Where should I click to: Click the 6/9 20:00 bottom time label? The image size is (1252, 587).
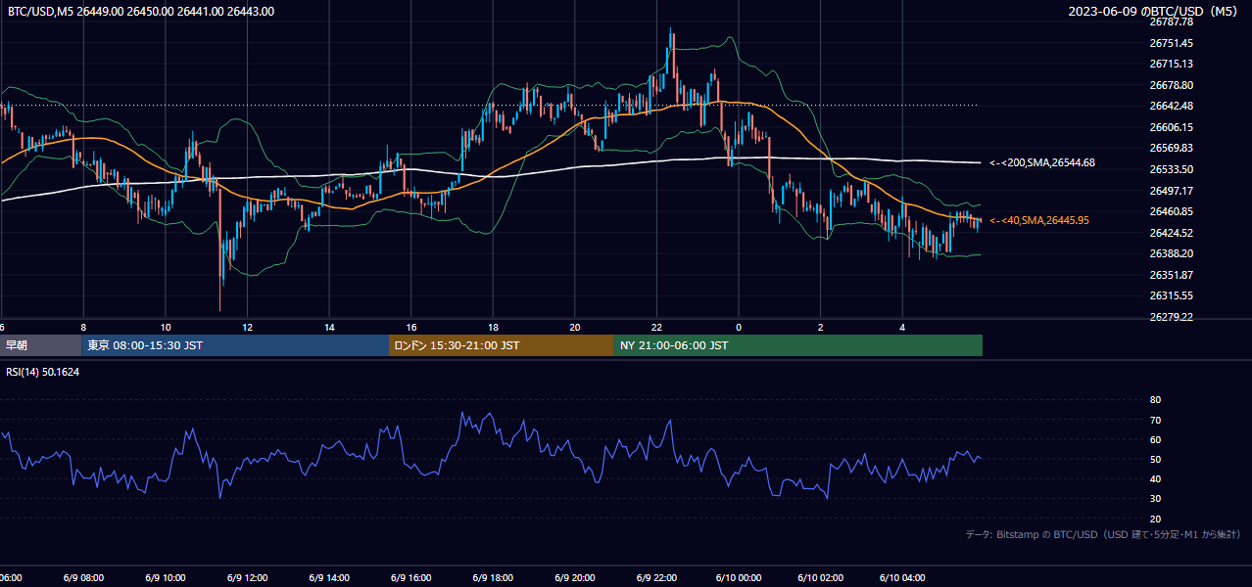[575, 578]
